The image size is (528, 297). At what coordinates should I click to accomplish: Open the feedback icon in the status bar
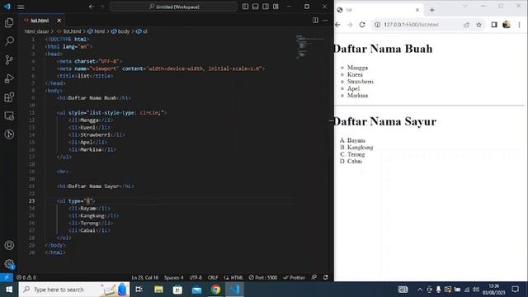[313, 277]
